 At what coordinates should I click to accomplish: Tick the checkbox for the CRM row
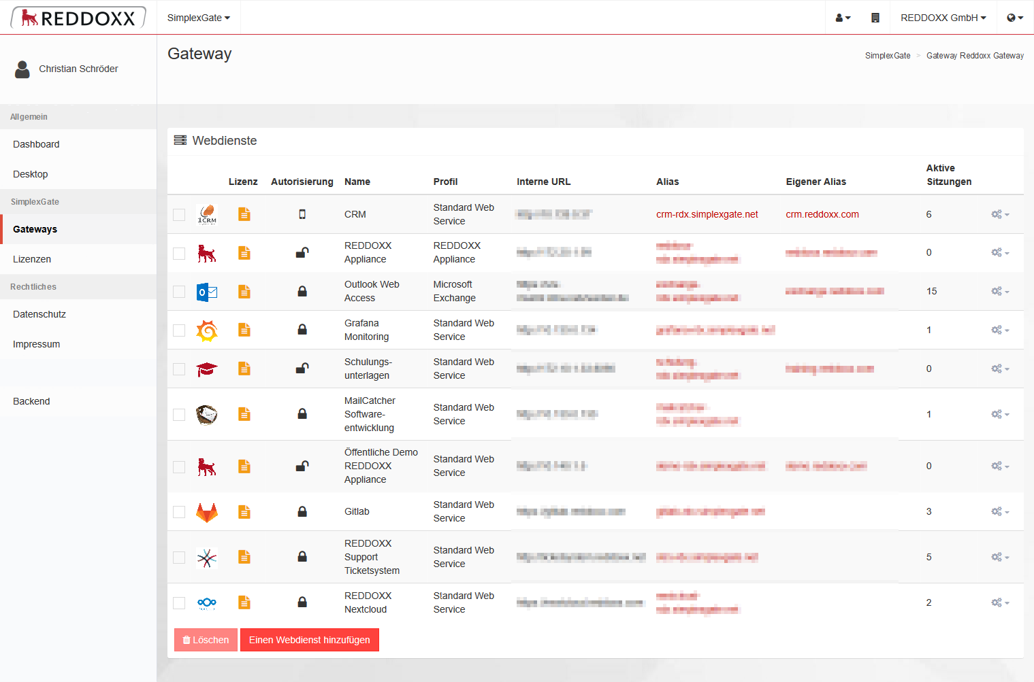(x=179, y=215)
